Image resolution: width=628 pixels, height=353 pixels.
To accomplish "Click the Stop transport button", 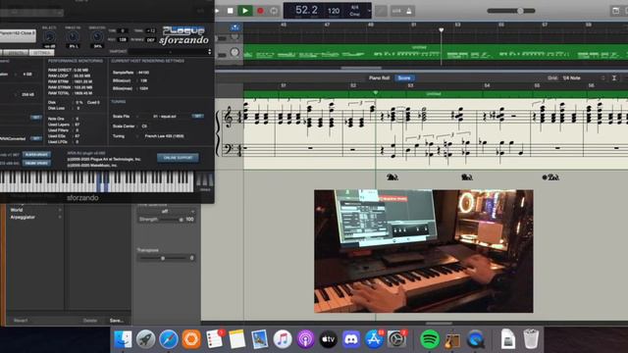I will 231,11.
